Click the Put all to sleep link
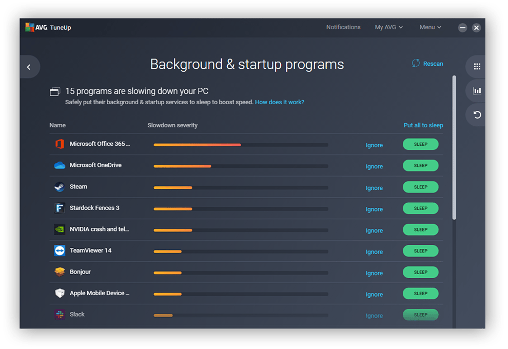 [423, 125]
